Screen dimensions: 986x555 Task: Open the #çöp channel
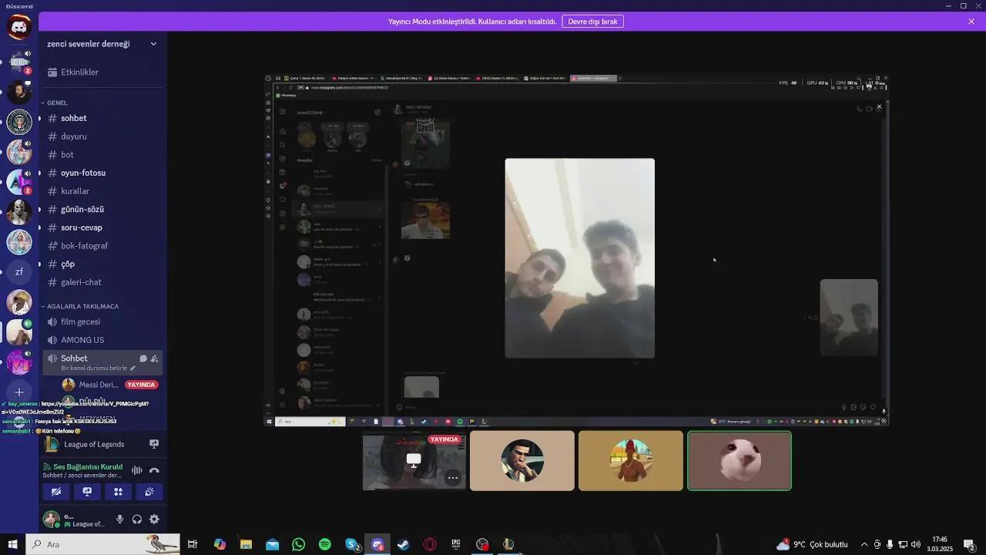point(102,264)
